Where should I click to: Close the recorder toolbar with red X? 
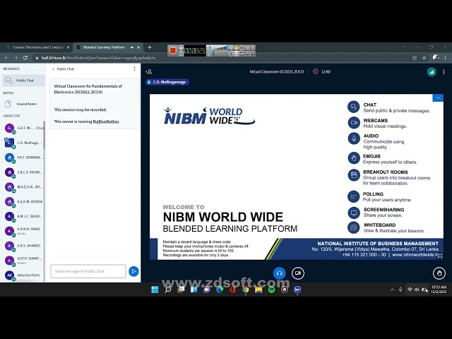coord(253,47)
